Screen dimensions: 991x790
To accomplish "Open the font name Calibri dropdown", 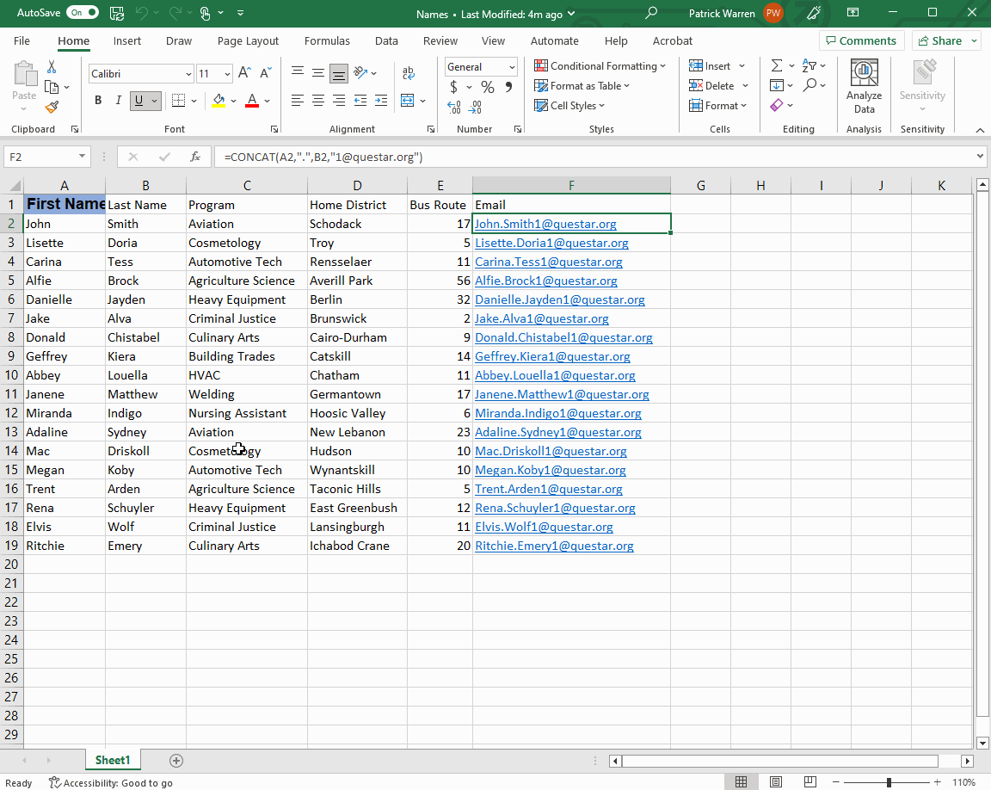I will click(188, 74).
